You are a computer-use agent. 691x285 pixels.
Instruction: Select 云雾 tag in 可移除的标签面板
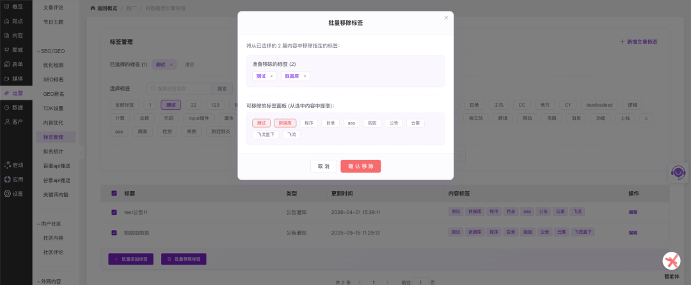(x=415, y=123)
